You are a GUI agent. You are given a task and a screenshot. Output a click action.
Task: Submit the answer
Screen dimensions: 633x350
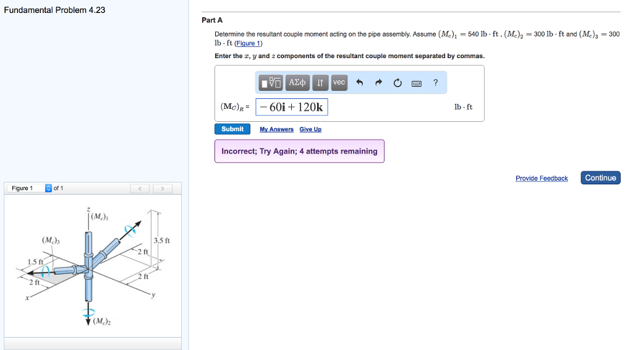tap(232, 129)
